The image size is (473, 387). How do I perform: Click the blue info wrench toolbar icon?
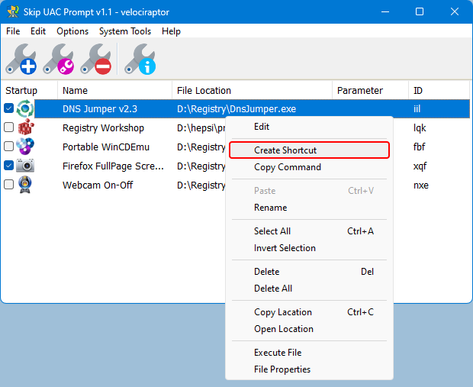(x=140, y=59)
